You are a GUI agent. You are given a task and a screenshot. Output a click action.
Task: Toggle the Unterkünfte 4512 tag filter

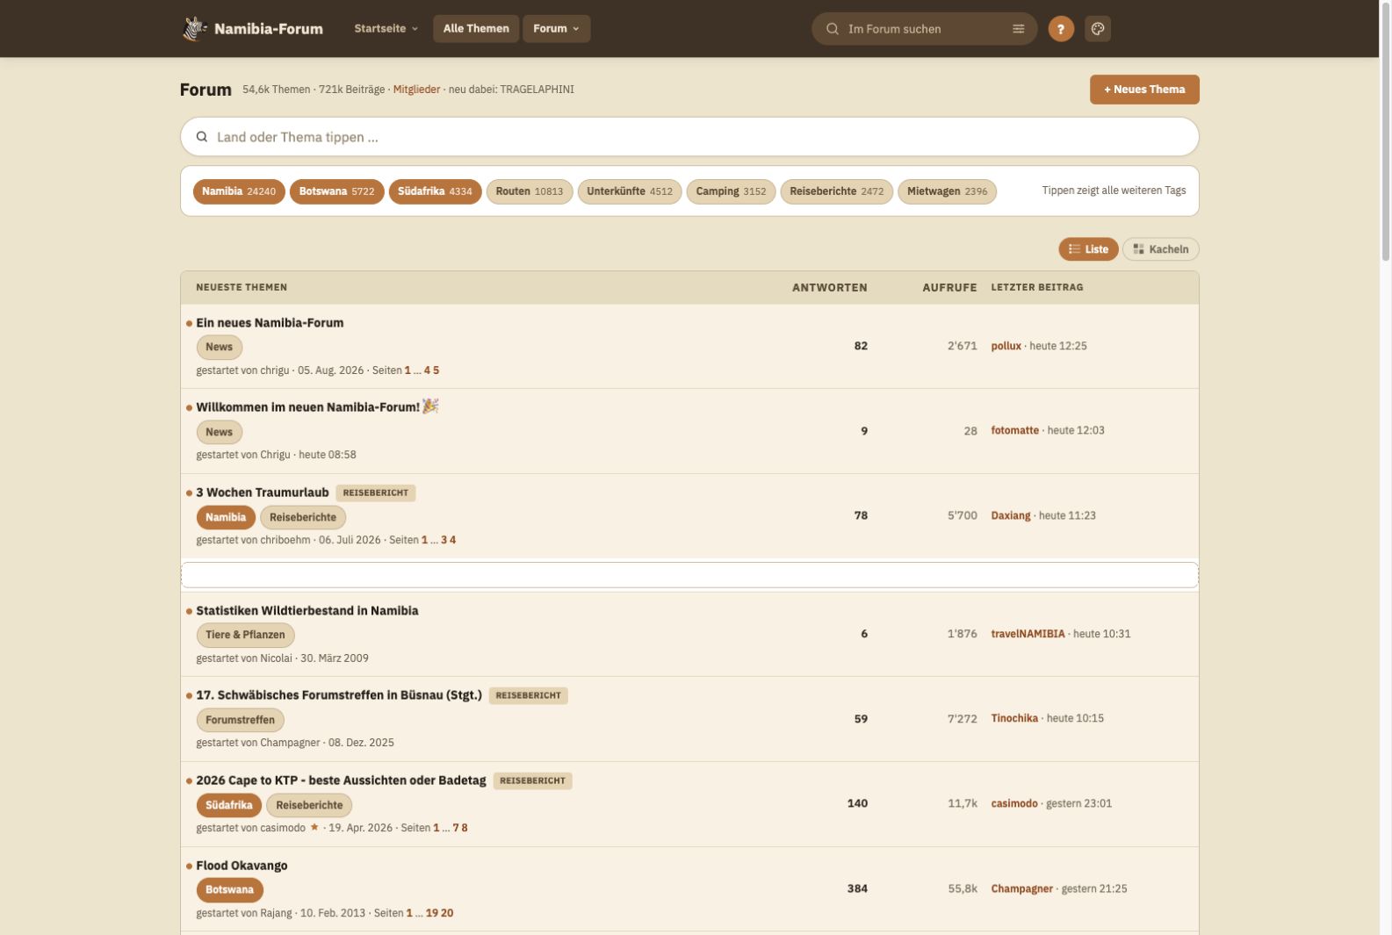coord(630,191)
